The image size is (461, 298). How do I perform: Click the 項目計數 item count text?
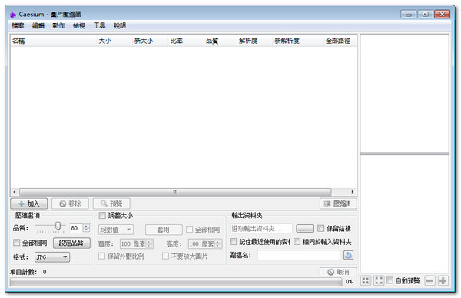[28, 272]
